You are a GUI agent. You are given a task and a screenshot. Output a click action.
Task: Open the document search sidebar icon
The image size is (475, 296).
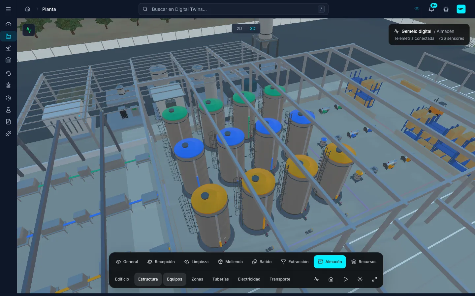(9, 122)
